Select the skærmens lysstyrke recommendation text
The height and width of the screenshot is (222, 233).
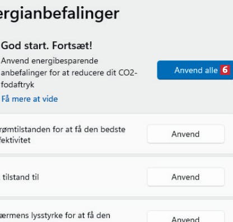coord(55,215)
